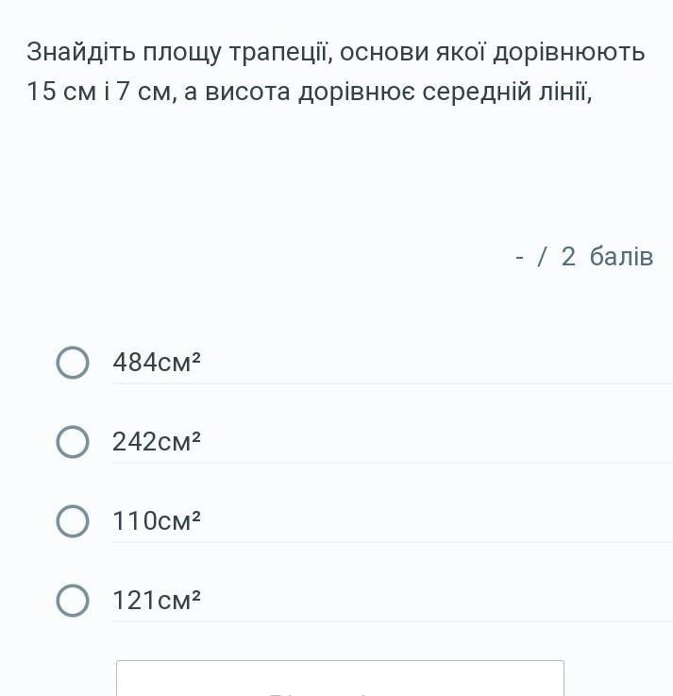Viewport: 673px width, 696px height.
Task: Click the answer label text 121см²
Action: pos(157,600)
